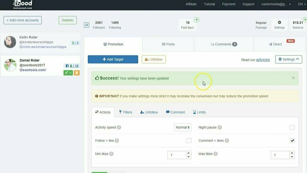Screen dimensions: 307x173
Task: Click the Statistic button
Action: click(x=68, y=20)
